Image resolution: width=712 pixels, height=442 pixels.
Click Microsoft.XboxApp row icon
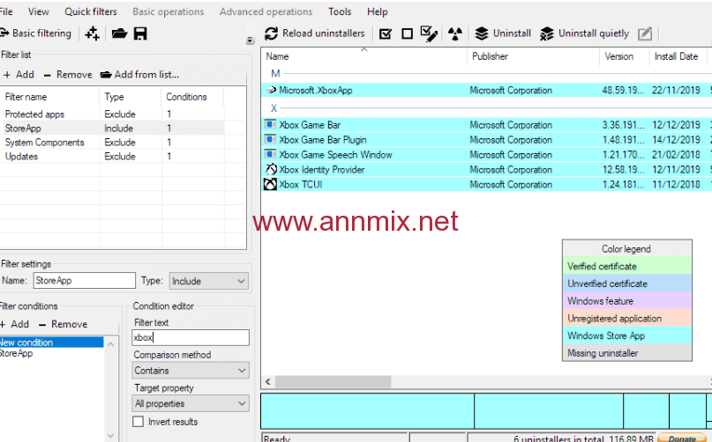(271, 90)
